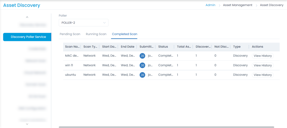
Task: Click the Poller dropdown chevron arrow
Action: click(x=104, y=23)
